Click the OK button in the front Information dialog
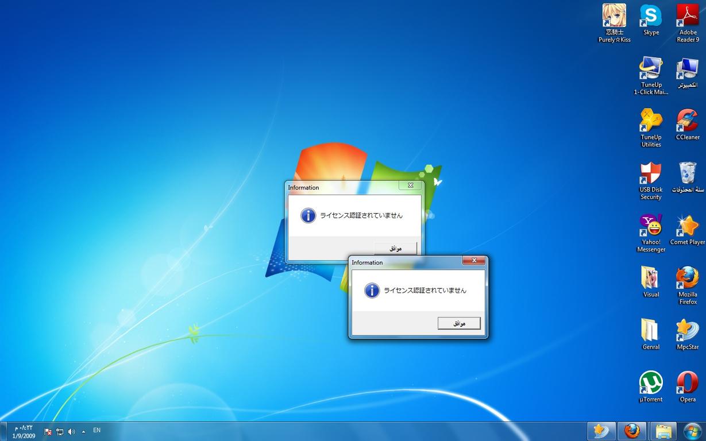 (459, 323)
